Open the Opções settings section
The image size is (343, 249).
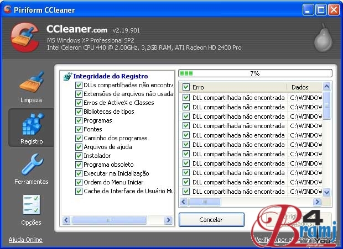32,210
